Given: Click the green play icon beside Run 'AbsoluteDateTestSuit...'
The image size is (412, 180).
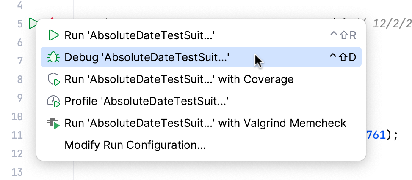Looking at the screenshot, I should point(53,35).
